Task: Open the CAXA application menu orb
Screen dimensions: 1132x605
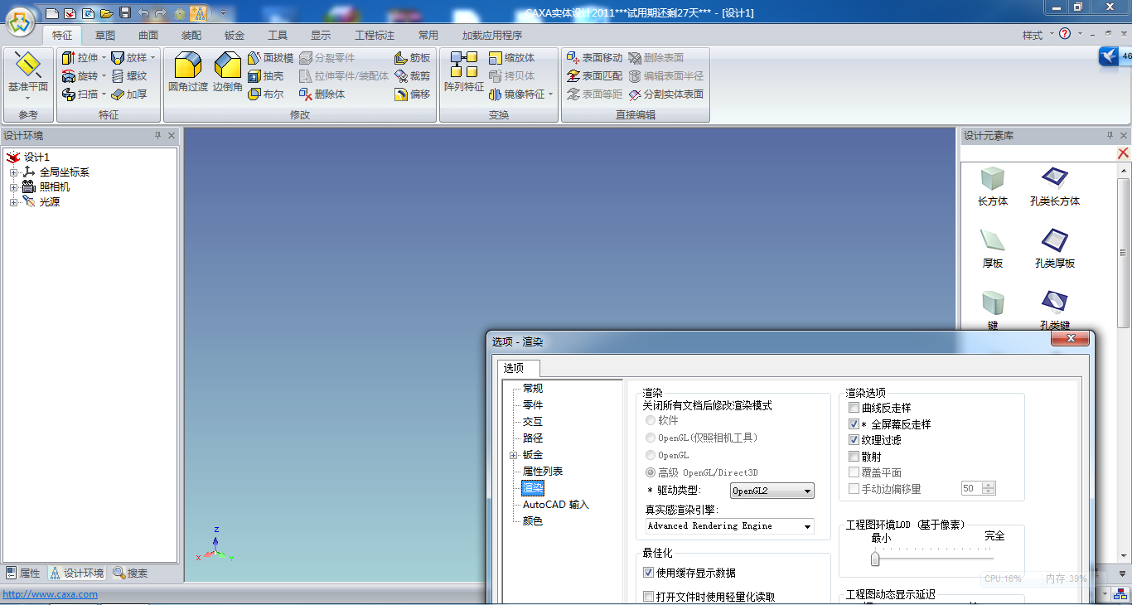Action: tap(21, 22)
